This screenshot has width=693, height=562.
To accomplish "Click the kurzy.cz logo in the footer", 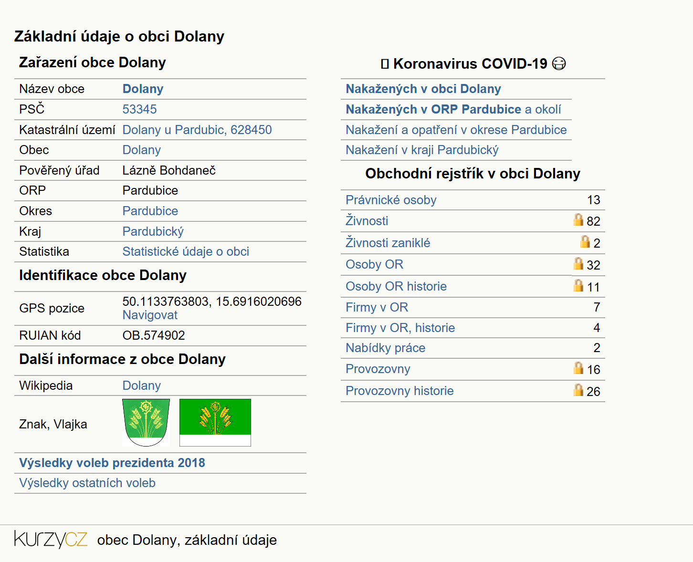I will click(51, 539).
